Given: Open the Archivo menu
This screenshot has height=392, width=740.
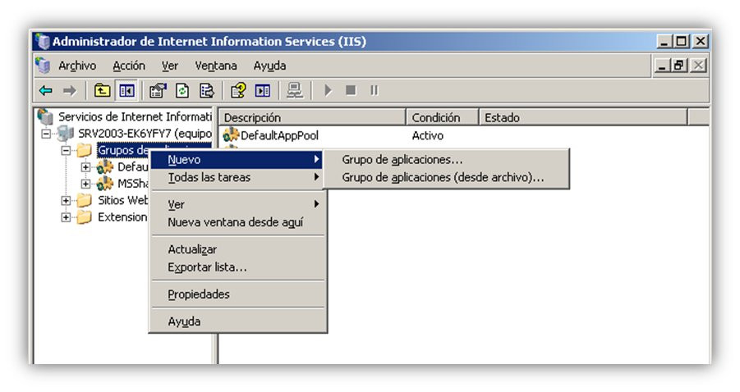Looking at the screenshot, I should (x=77, y=66).
